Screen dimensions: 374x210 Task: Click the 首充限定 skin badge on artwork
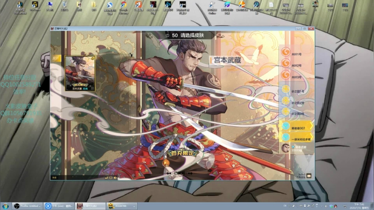[x=183, y=153]
